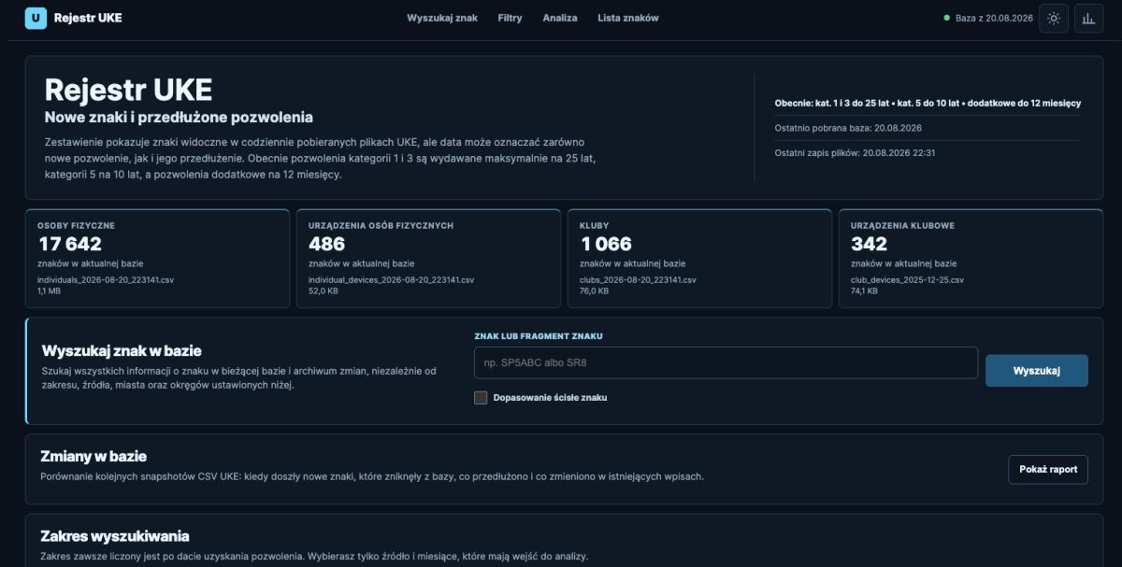Click the green database status dot
1122x567 pixels.
point(946,18)
